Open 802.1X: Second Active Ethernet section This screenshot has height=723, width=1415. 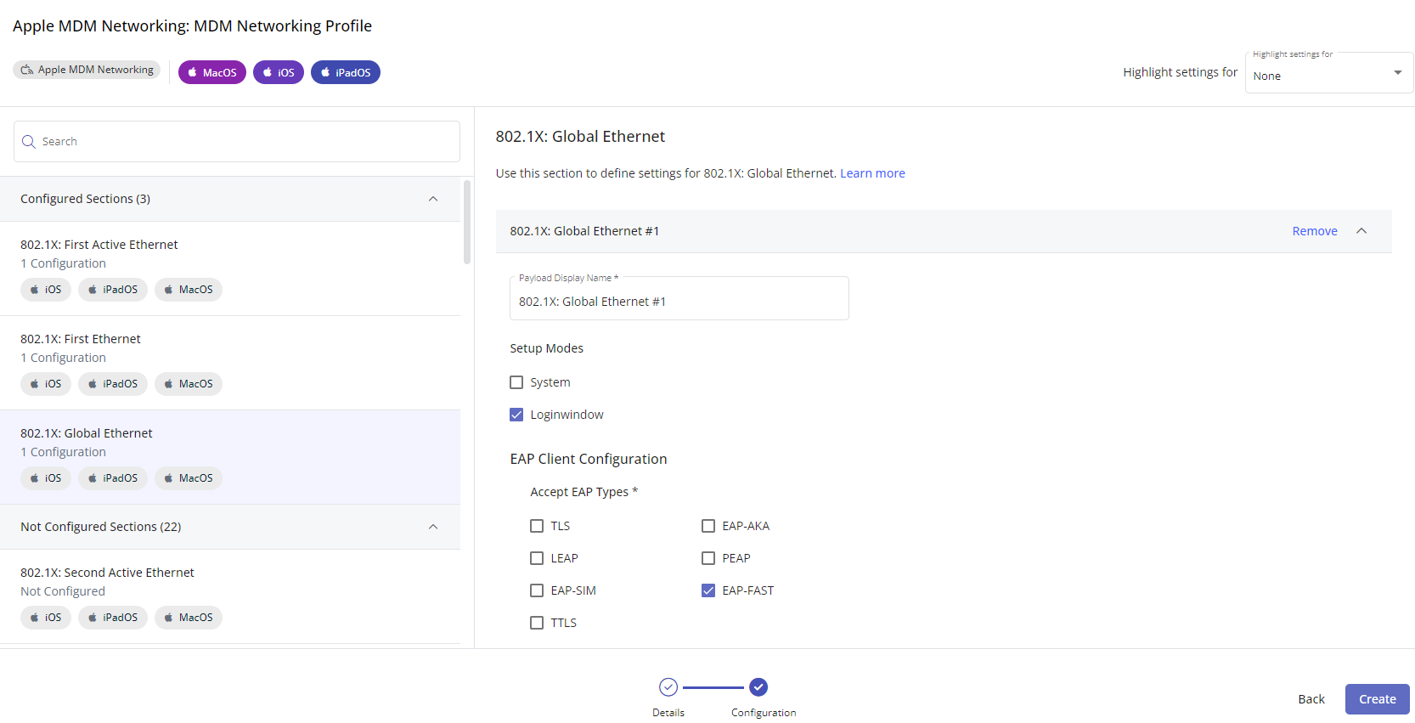(230, 596)
